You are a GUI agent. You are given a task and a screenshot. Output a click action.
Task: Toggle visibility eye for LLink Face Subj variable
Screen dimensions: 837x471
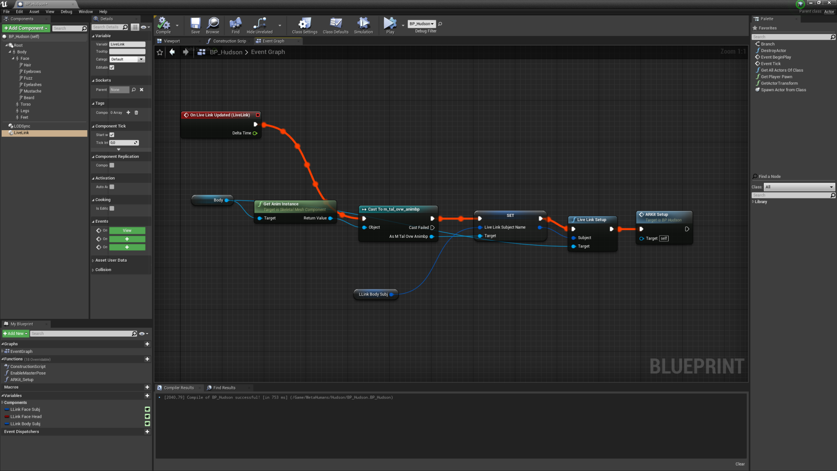pyautogui.click(x=147, y=409)
